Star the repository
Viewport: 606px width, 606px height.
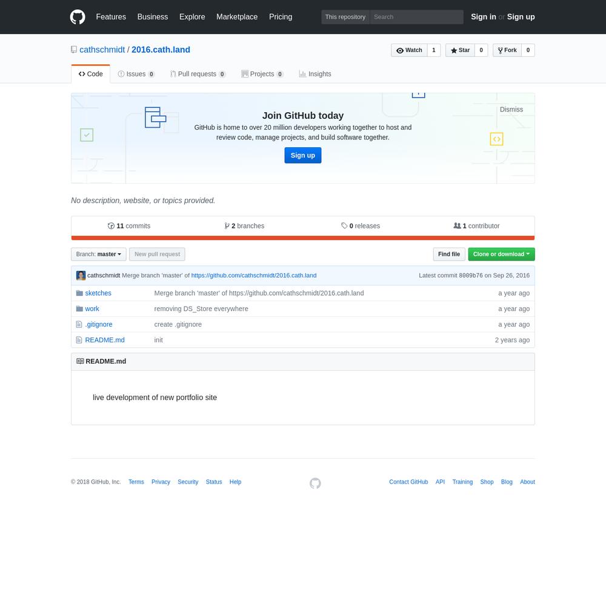[460, 50]
